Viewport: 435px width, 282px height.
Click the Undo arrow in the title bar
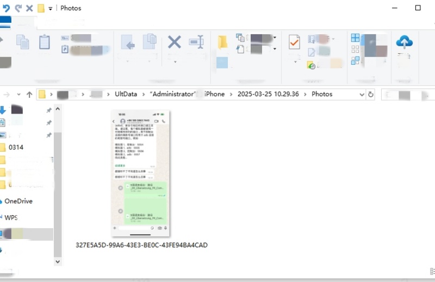point(6,8)
